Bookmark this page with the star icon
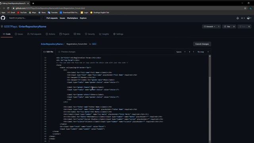The image size is (254, 143). [x=245, y=8]
